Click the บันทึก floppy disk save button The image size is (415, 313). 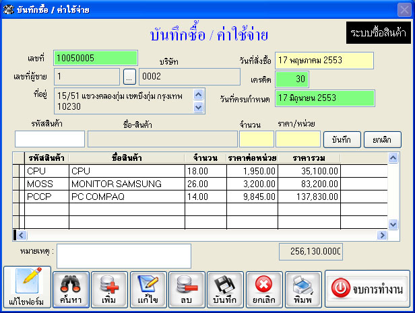point(225,289)
